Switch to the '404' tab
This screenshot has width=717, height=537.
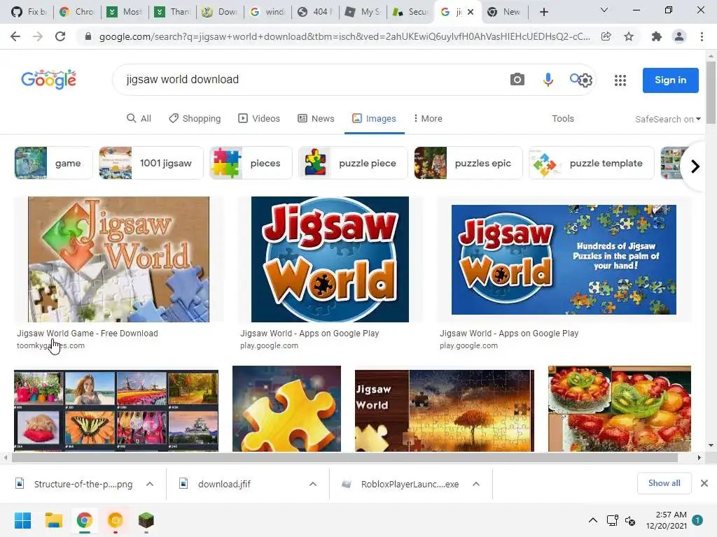click(x=315, y=12)
